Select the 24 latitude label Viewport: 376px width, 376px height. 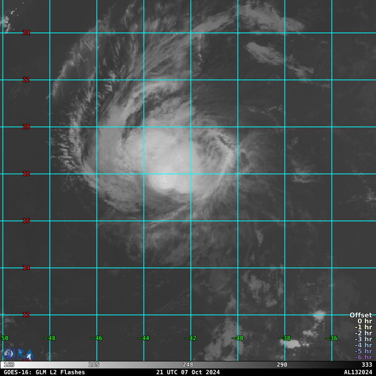click(x=26, y=32)
